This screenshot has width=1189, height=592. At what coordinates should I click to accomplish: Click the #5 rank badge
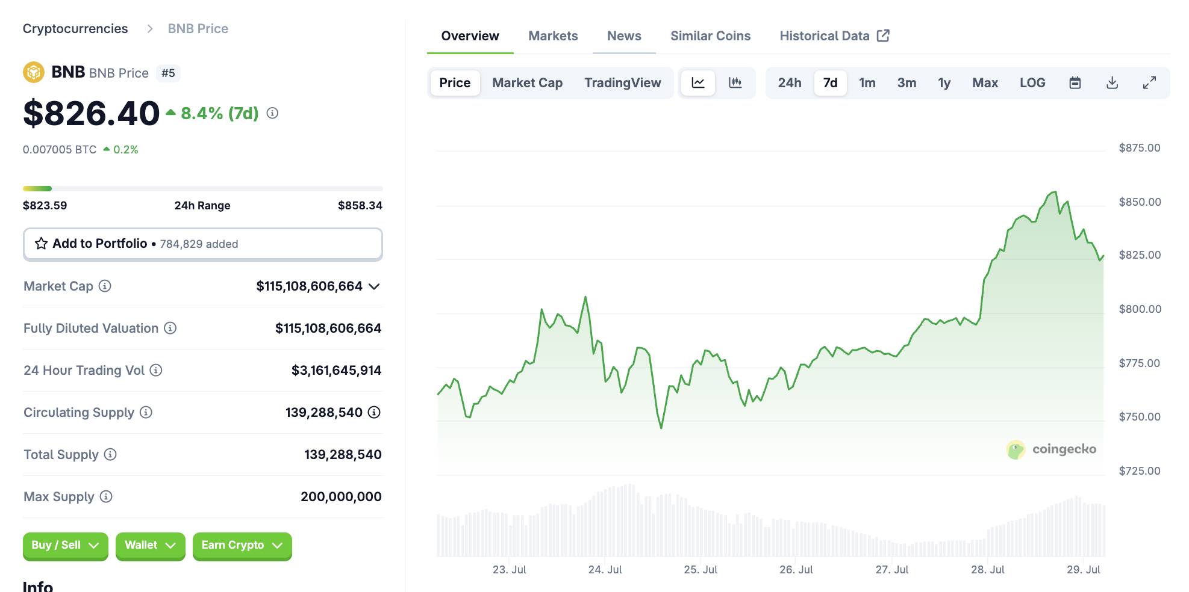pyautogui.click(x=168, y=73)
